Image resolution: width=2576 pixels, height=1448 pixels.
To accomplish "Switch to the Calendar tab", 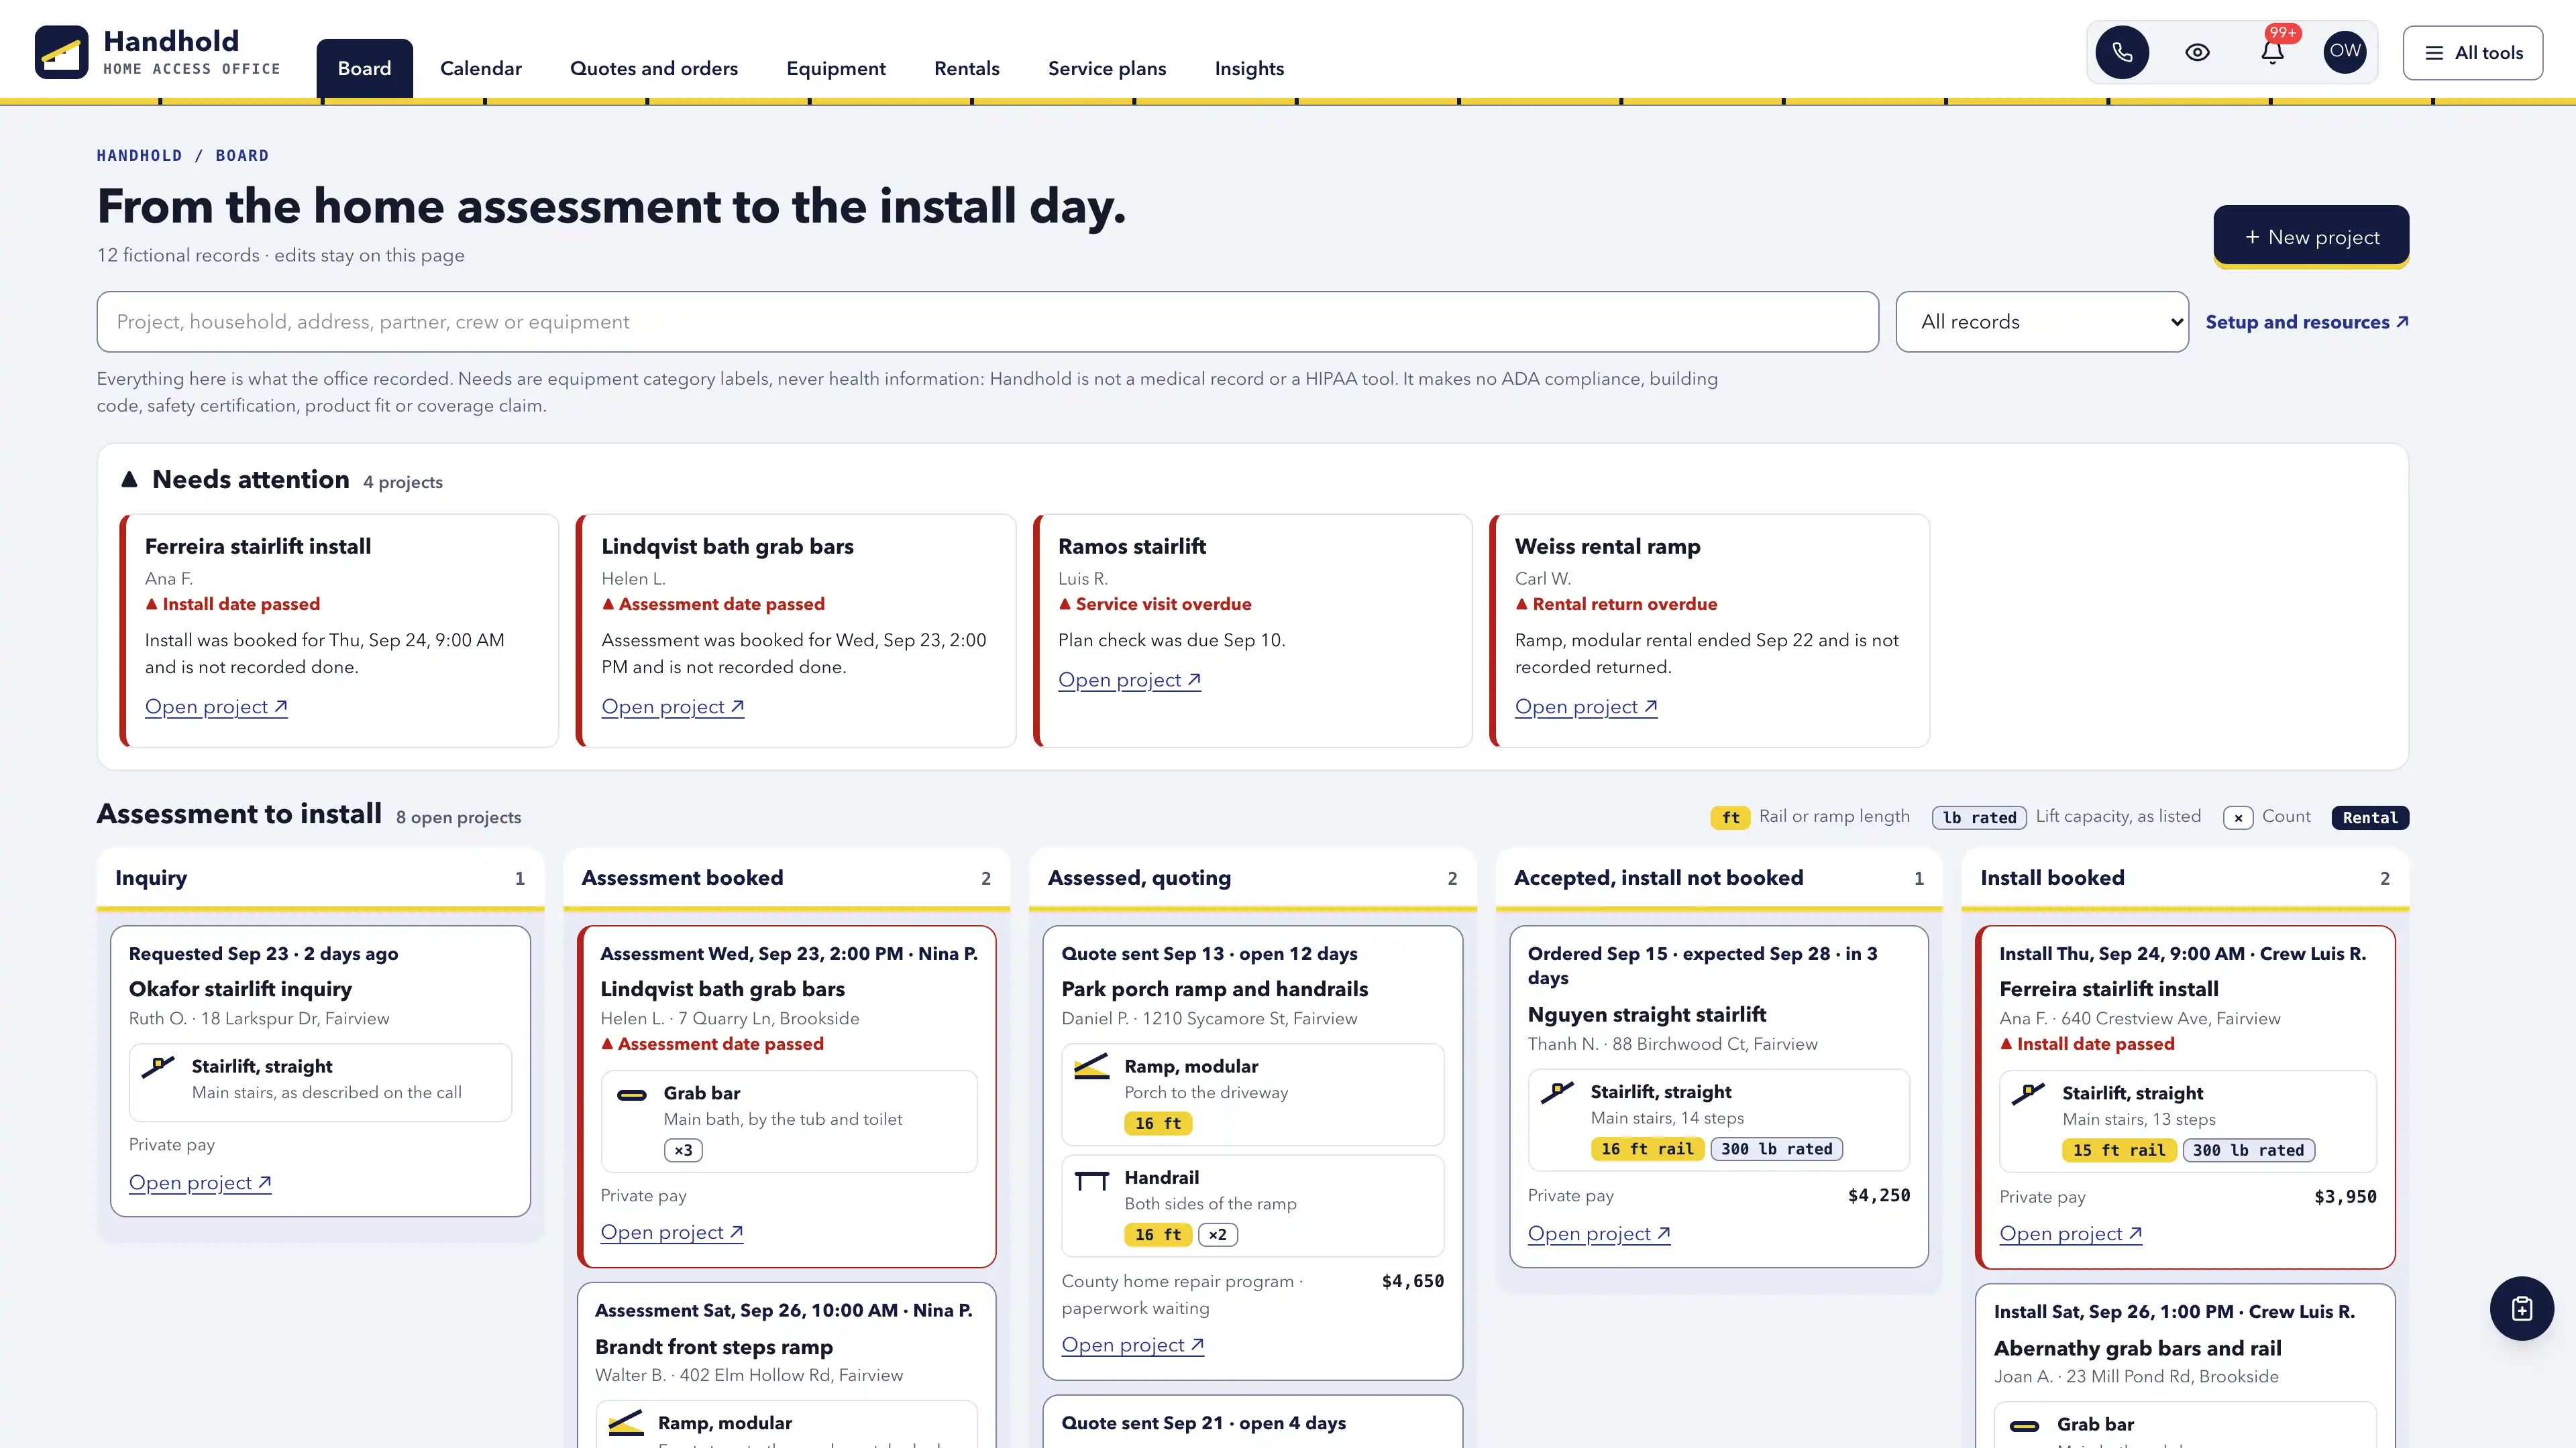I will (480, 68).
